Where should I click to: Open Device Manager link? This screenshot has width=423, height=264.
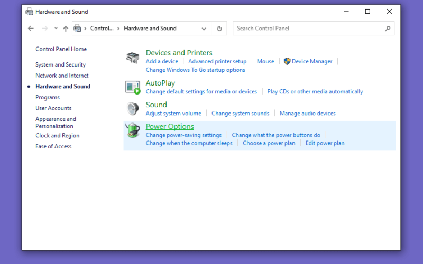pos(312,61)
